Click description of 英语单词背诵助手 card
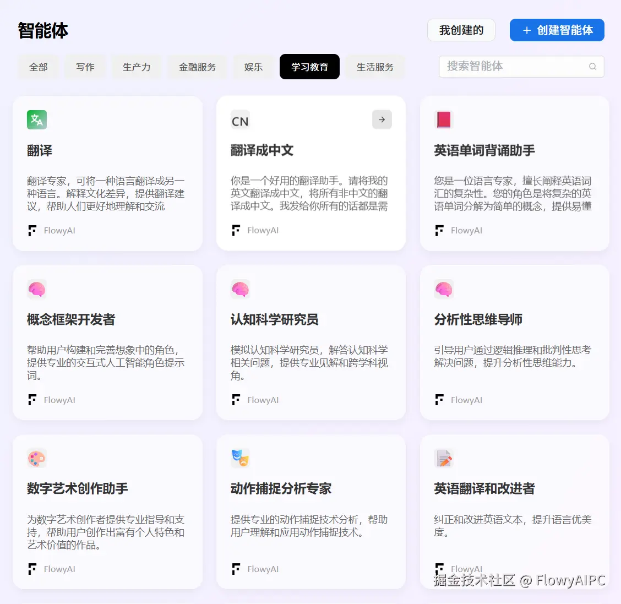This screenshot has height=604, width=621. click(513, 194)
